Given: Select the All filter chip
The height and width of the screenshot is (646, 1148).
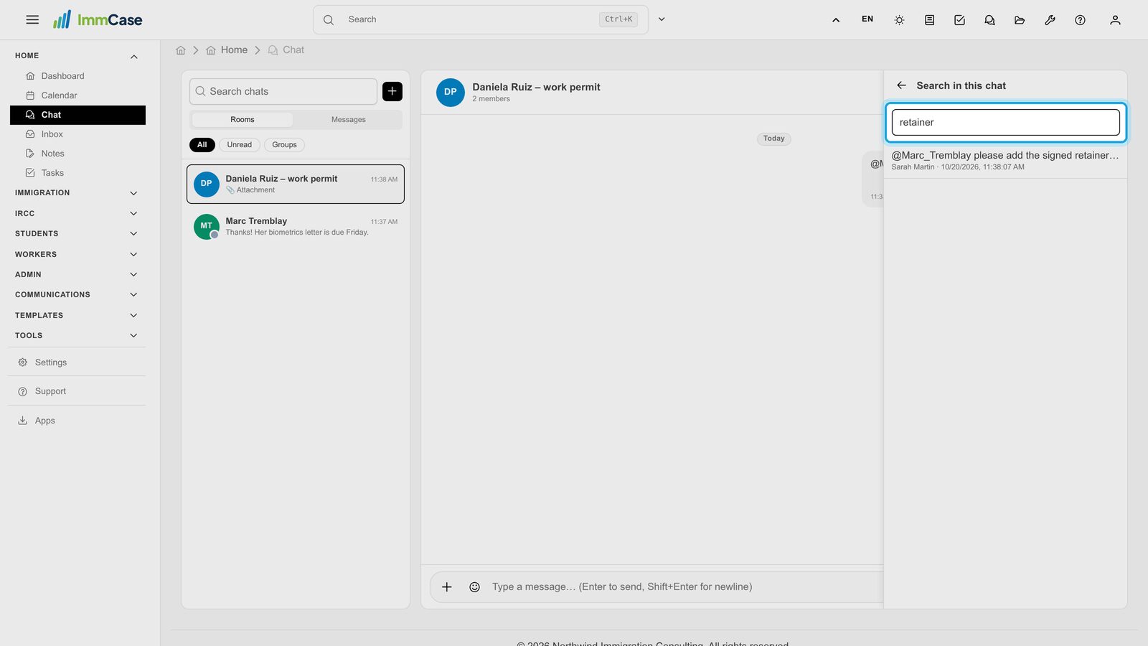Looking at the screenshot, I should (x=202, y=145).
